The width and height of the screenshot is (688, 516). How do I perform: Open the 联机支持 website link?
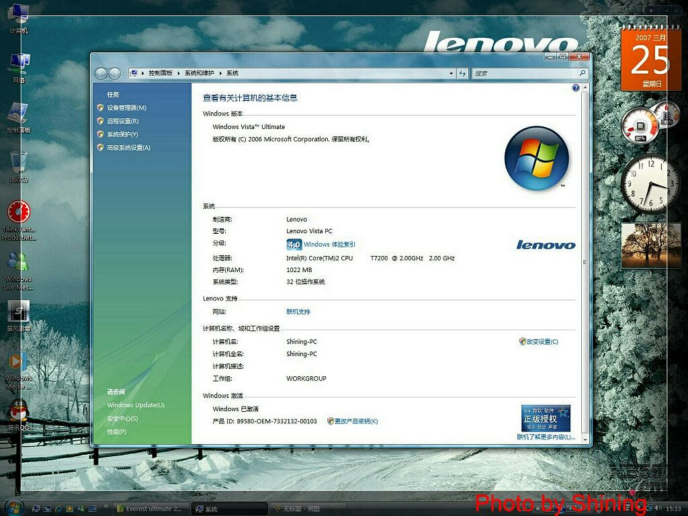tap(298, 312)
